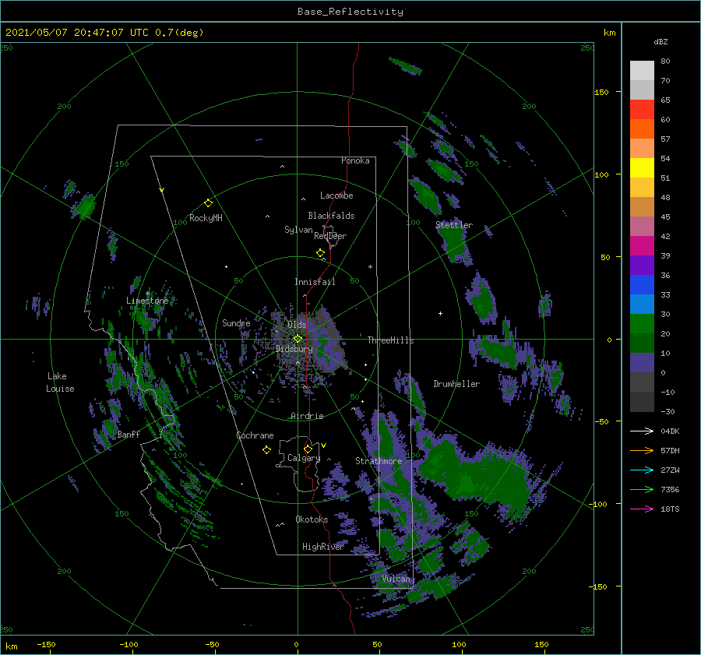Click the yellow diamond marker near RockyMH
701x655 pixels.
pos(208,203)
